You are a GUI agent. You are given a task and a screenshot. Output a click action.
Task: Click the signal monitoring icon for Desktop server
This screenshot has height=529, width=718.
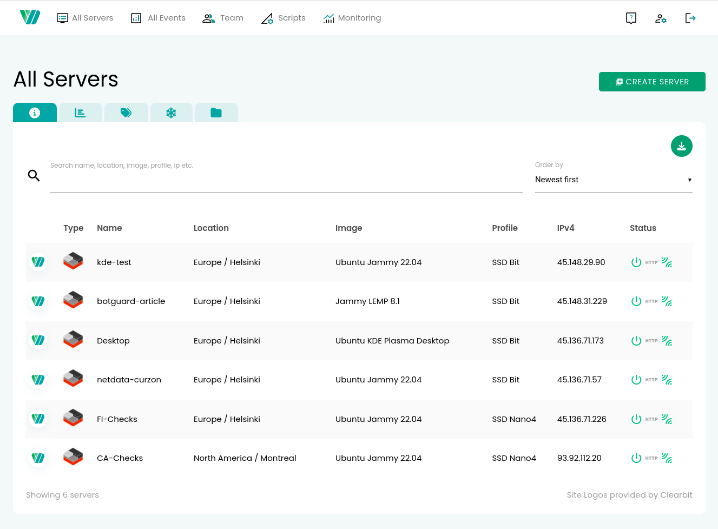tap(667, 341)
